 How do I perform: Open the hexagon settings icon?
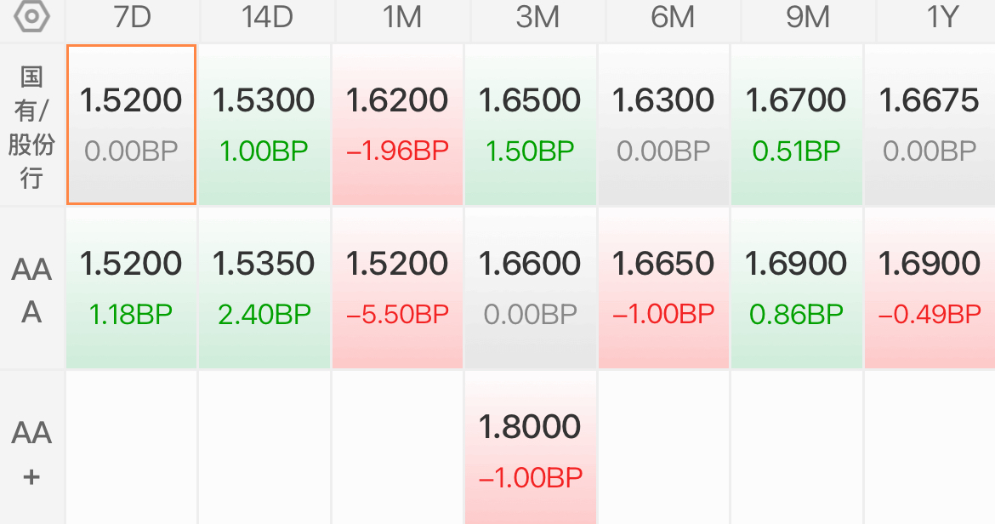pos(31,16)
